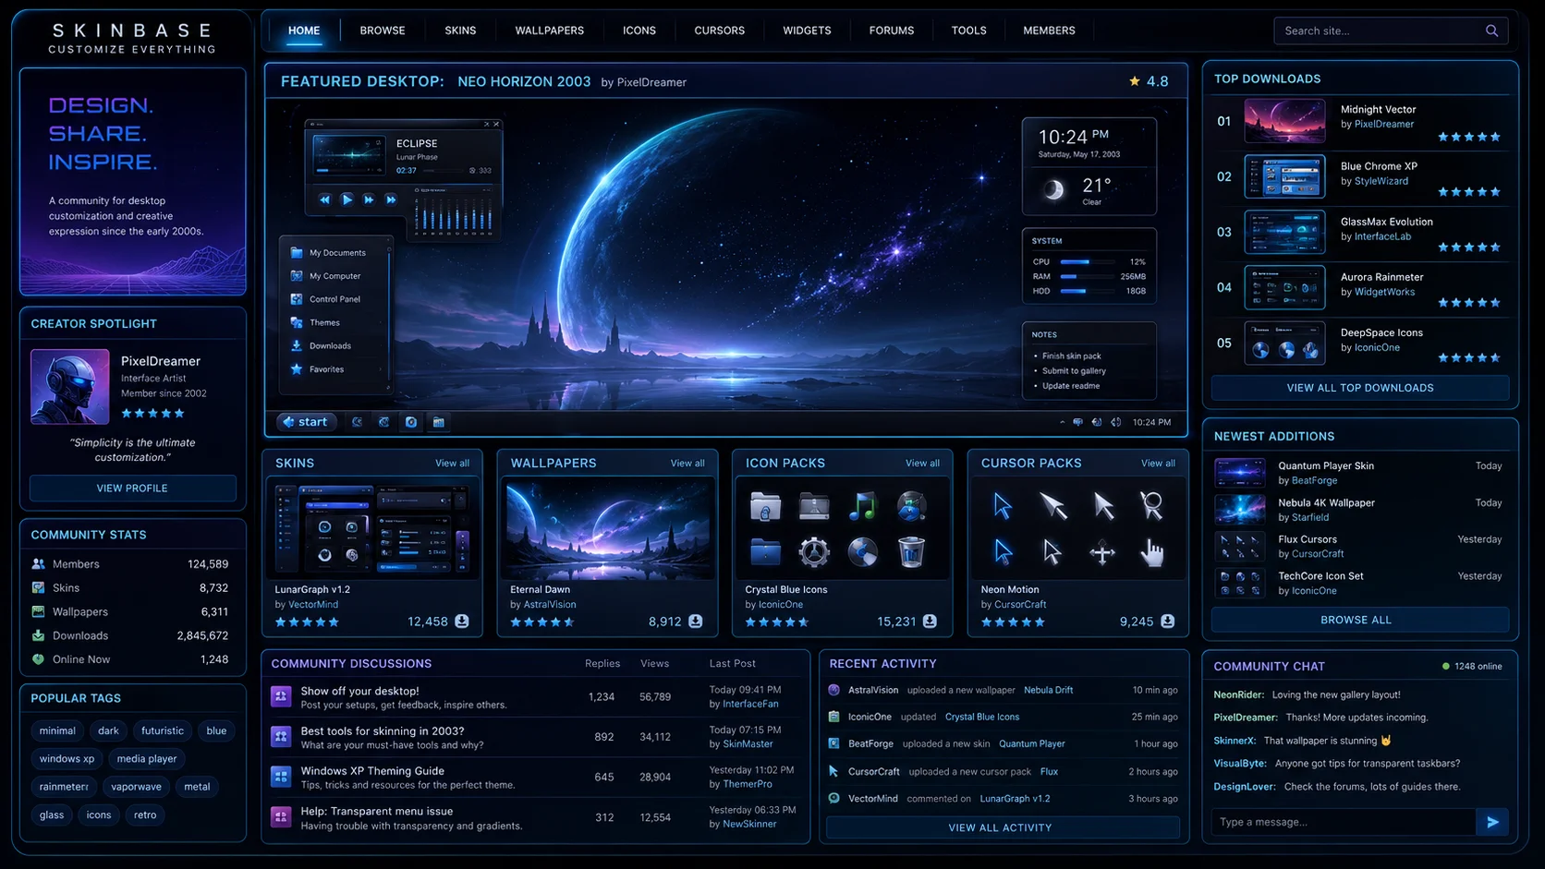Click VIEW ALL ACTIVITY button
Image resolution: width=1545 pixels, height=869 pixels.
[x=1003, y=827]
